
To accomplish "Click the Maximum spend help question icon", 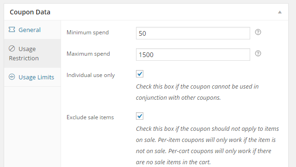I will click(258, 54).
